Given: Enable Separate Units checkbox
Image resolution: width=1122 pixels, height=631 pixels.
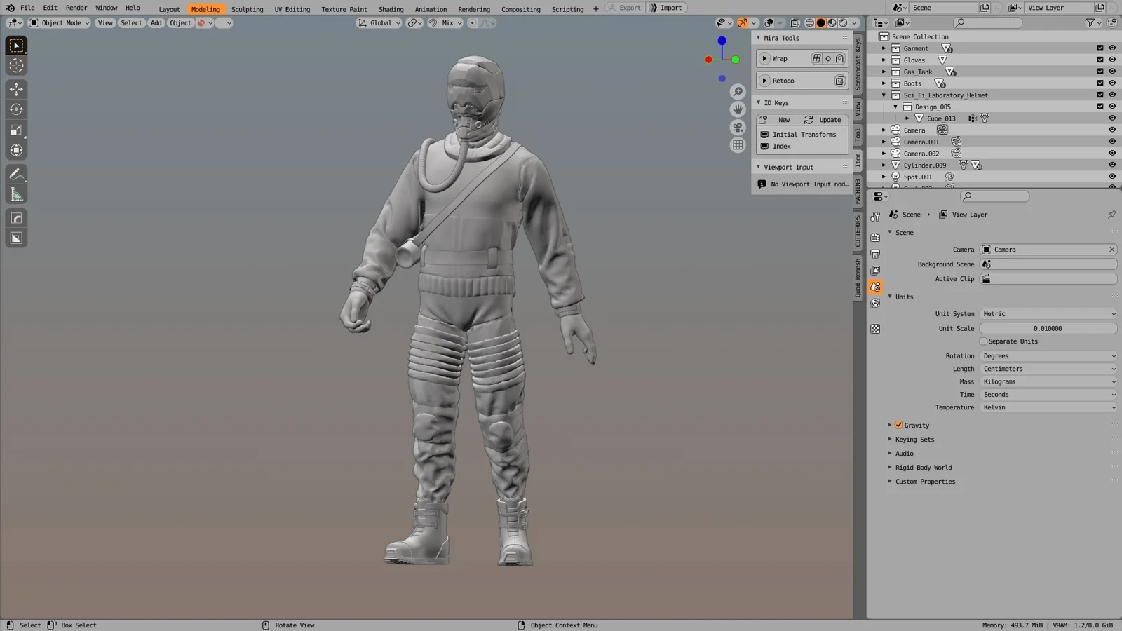Looking at the screenshot, I should point(983,341).
